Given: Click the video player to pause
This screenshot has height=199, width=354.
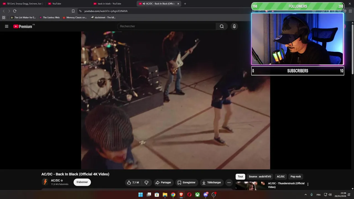Looking at the screenshot, I should tap(175, 100).
